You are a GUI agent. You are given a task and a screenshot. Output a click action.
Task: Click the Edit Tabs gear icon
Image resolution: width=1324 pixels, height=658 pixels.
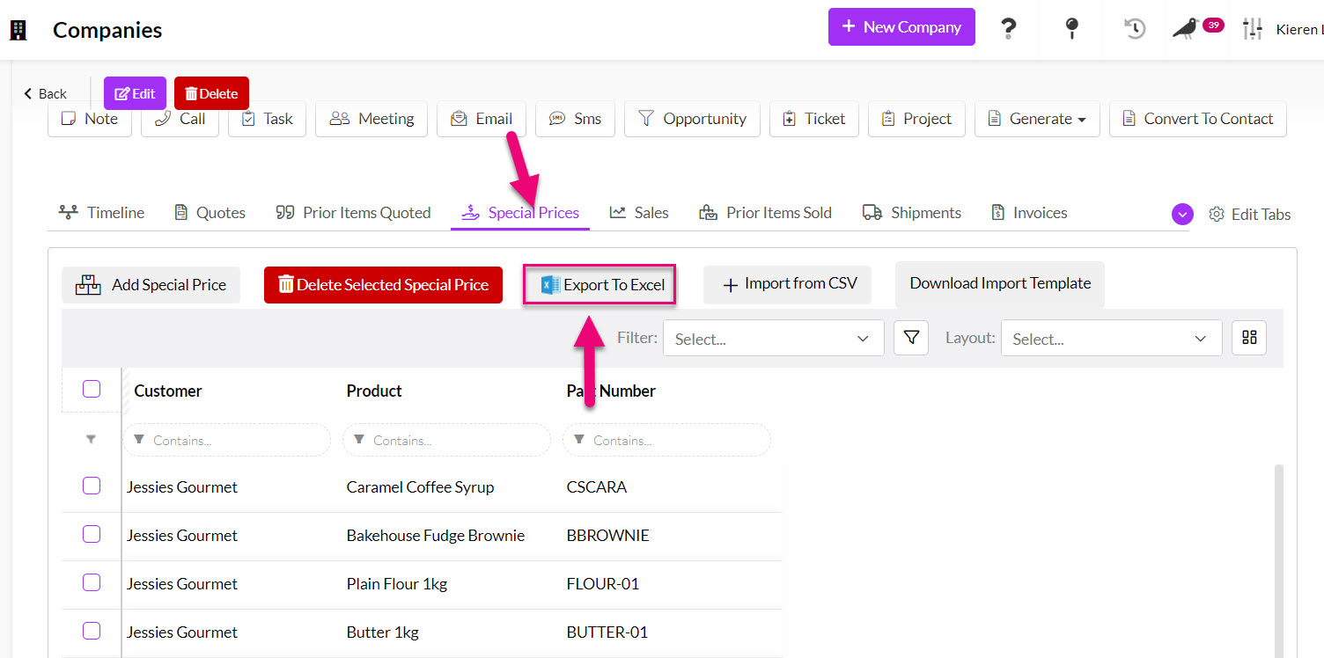point(1217,215)
